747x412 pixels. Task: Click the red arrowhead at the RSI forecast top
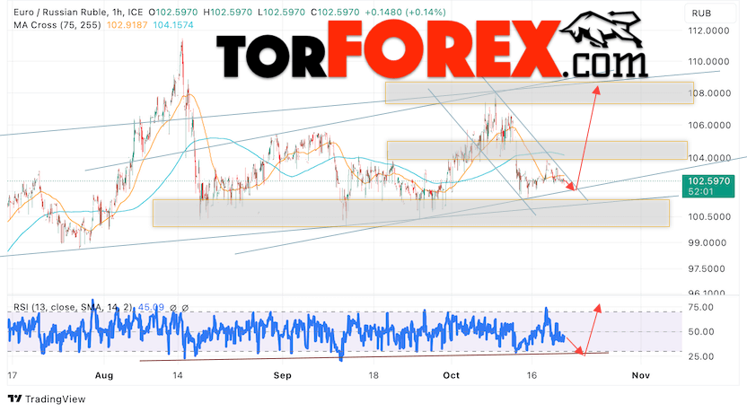[597, 308]
